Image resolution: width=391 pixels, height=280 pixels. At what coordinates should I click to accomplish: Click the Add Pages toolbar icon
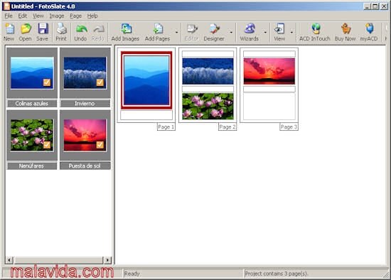pos(158,28)
